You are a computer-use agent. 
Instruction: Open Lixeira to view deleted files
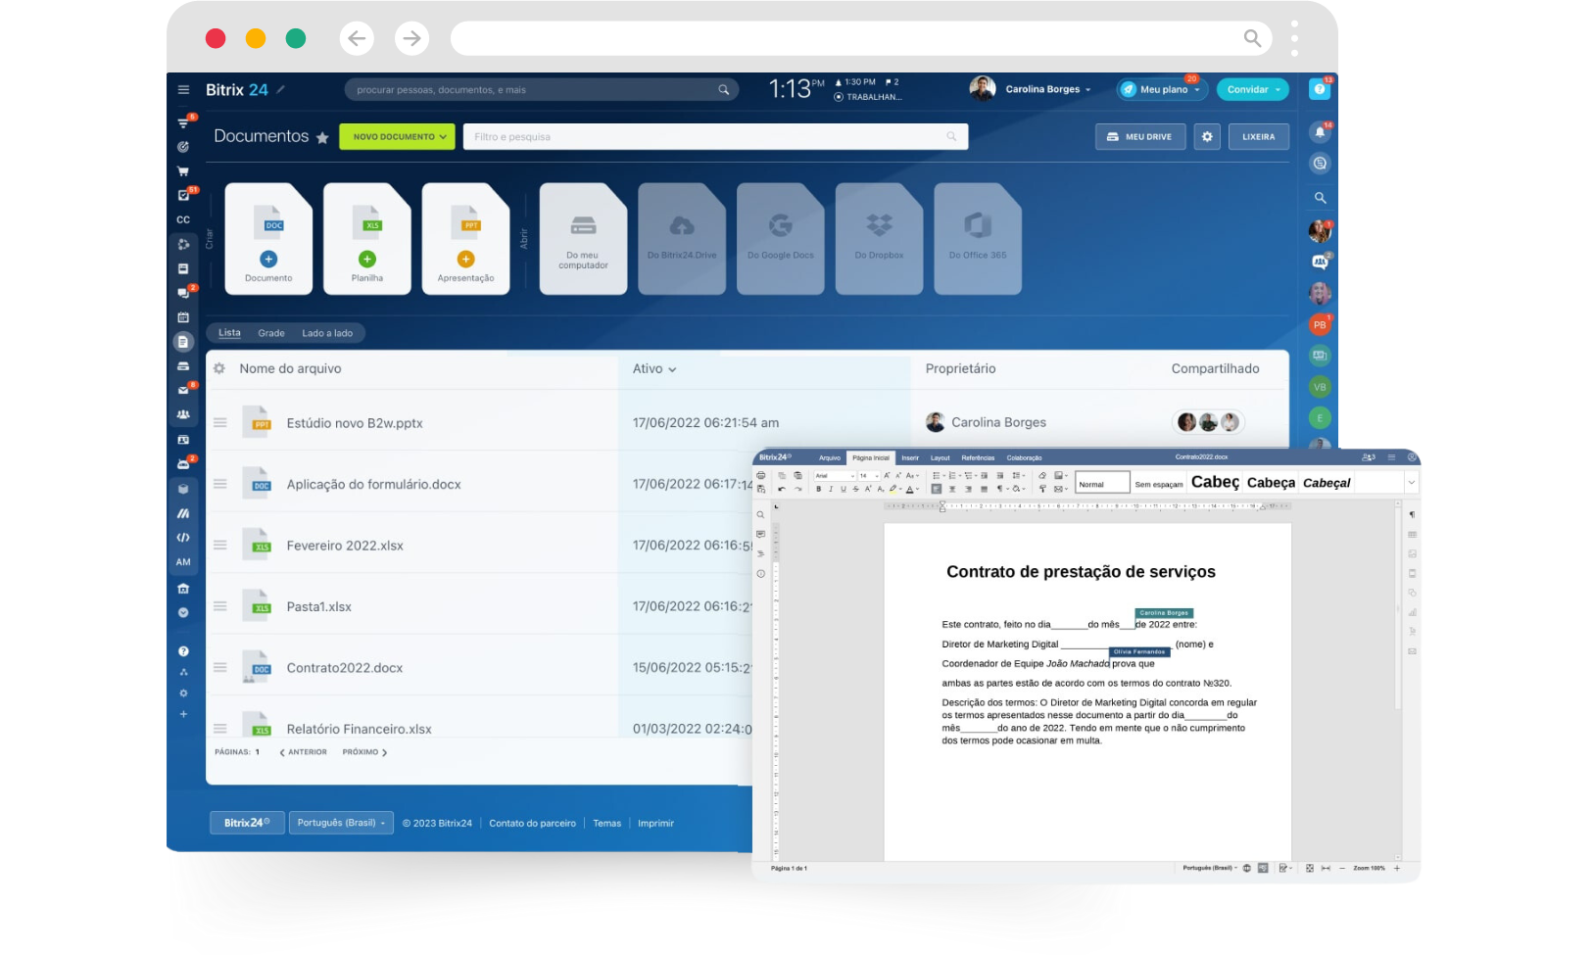pyautogui.click(x=1259, y=136)
